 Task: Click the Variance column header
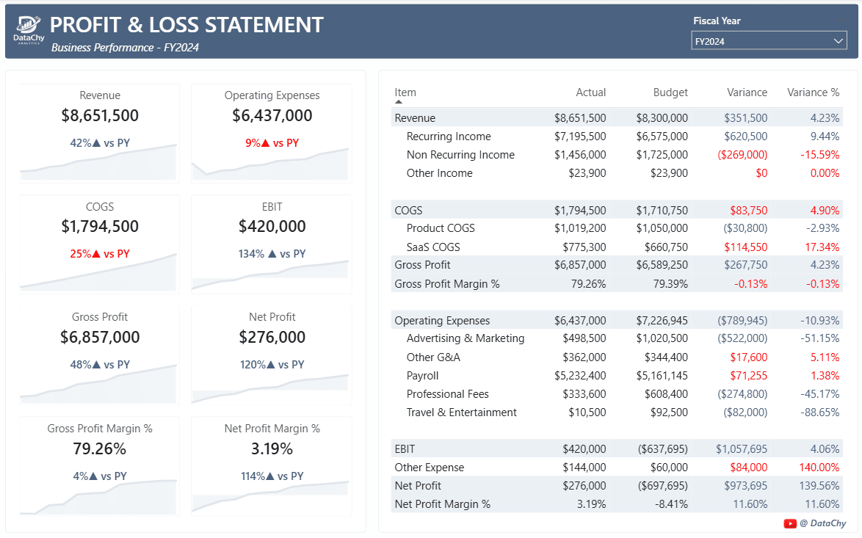(747, 92)
